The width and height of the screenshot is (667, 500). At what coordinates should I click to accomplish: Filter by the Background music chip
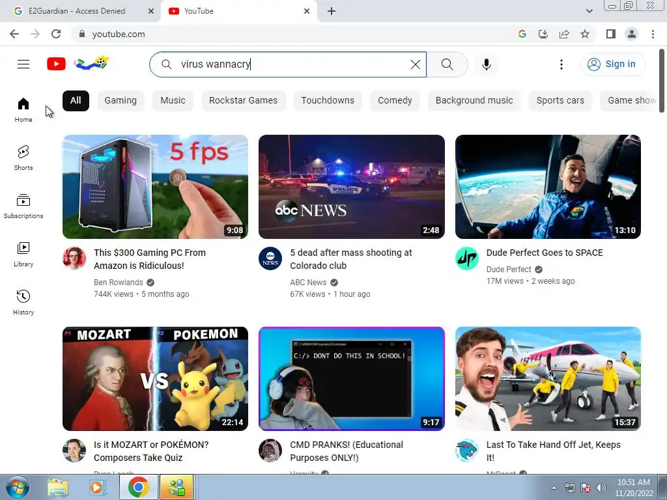pos(474,101)
